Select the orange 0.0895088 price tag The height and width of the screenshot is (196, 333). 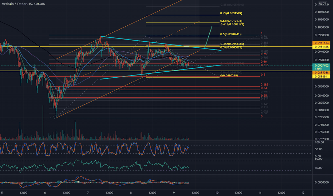pyautogui.click(x=321, y=73)
